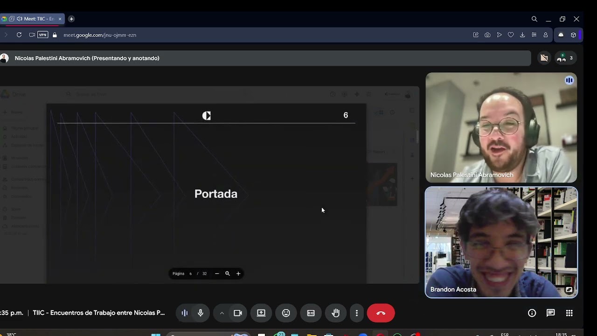Click the edit page icon in address bar

point(476,35)
